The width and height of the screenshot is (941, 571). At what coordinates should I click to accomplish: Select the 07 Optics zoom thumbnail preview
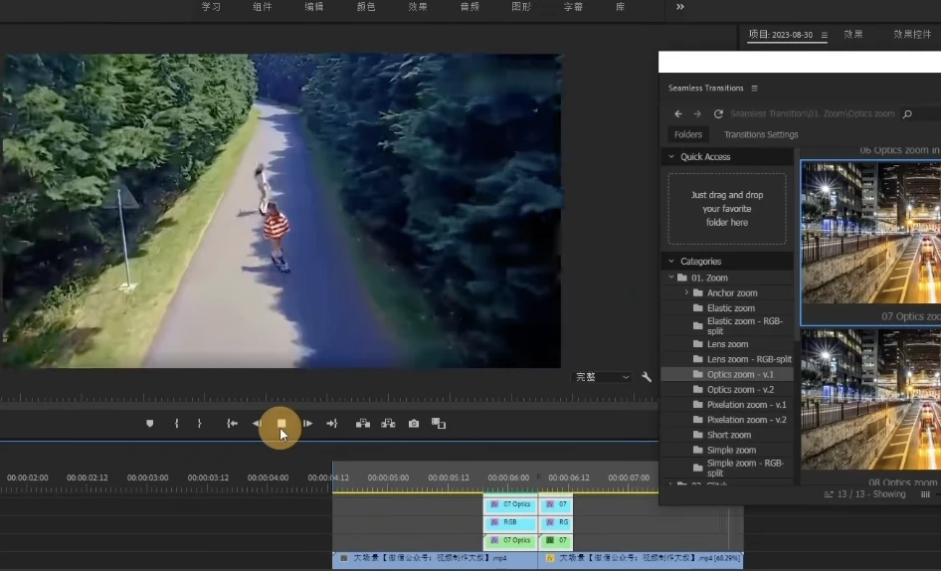click(870, 233)
